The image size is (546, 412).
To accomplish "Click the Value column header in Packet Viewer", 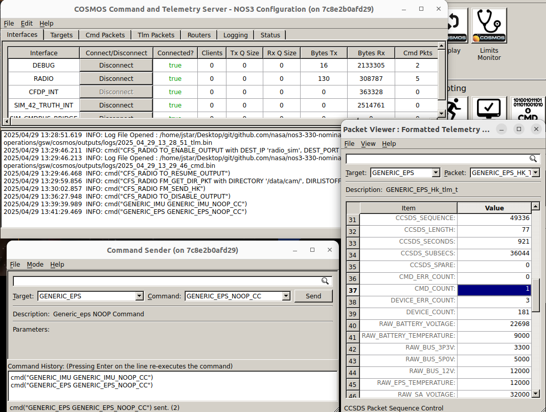I will (494, 208).
